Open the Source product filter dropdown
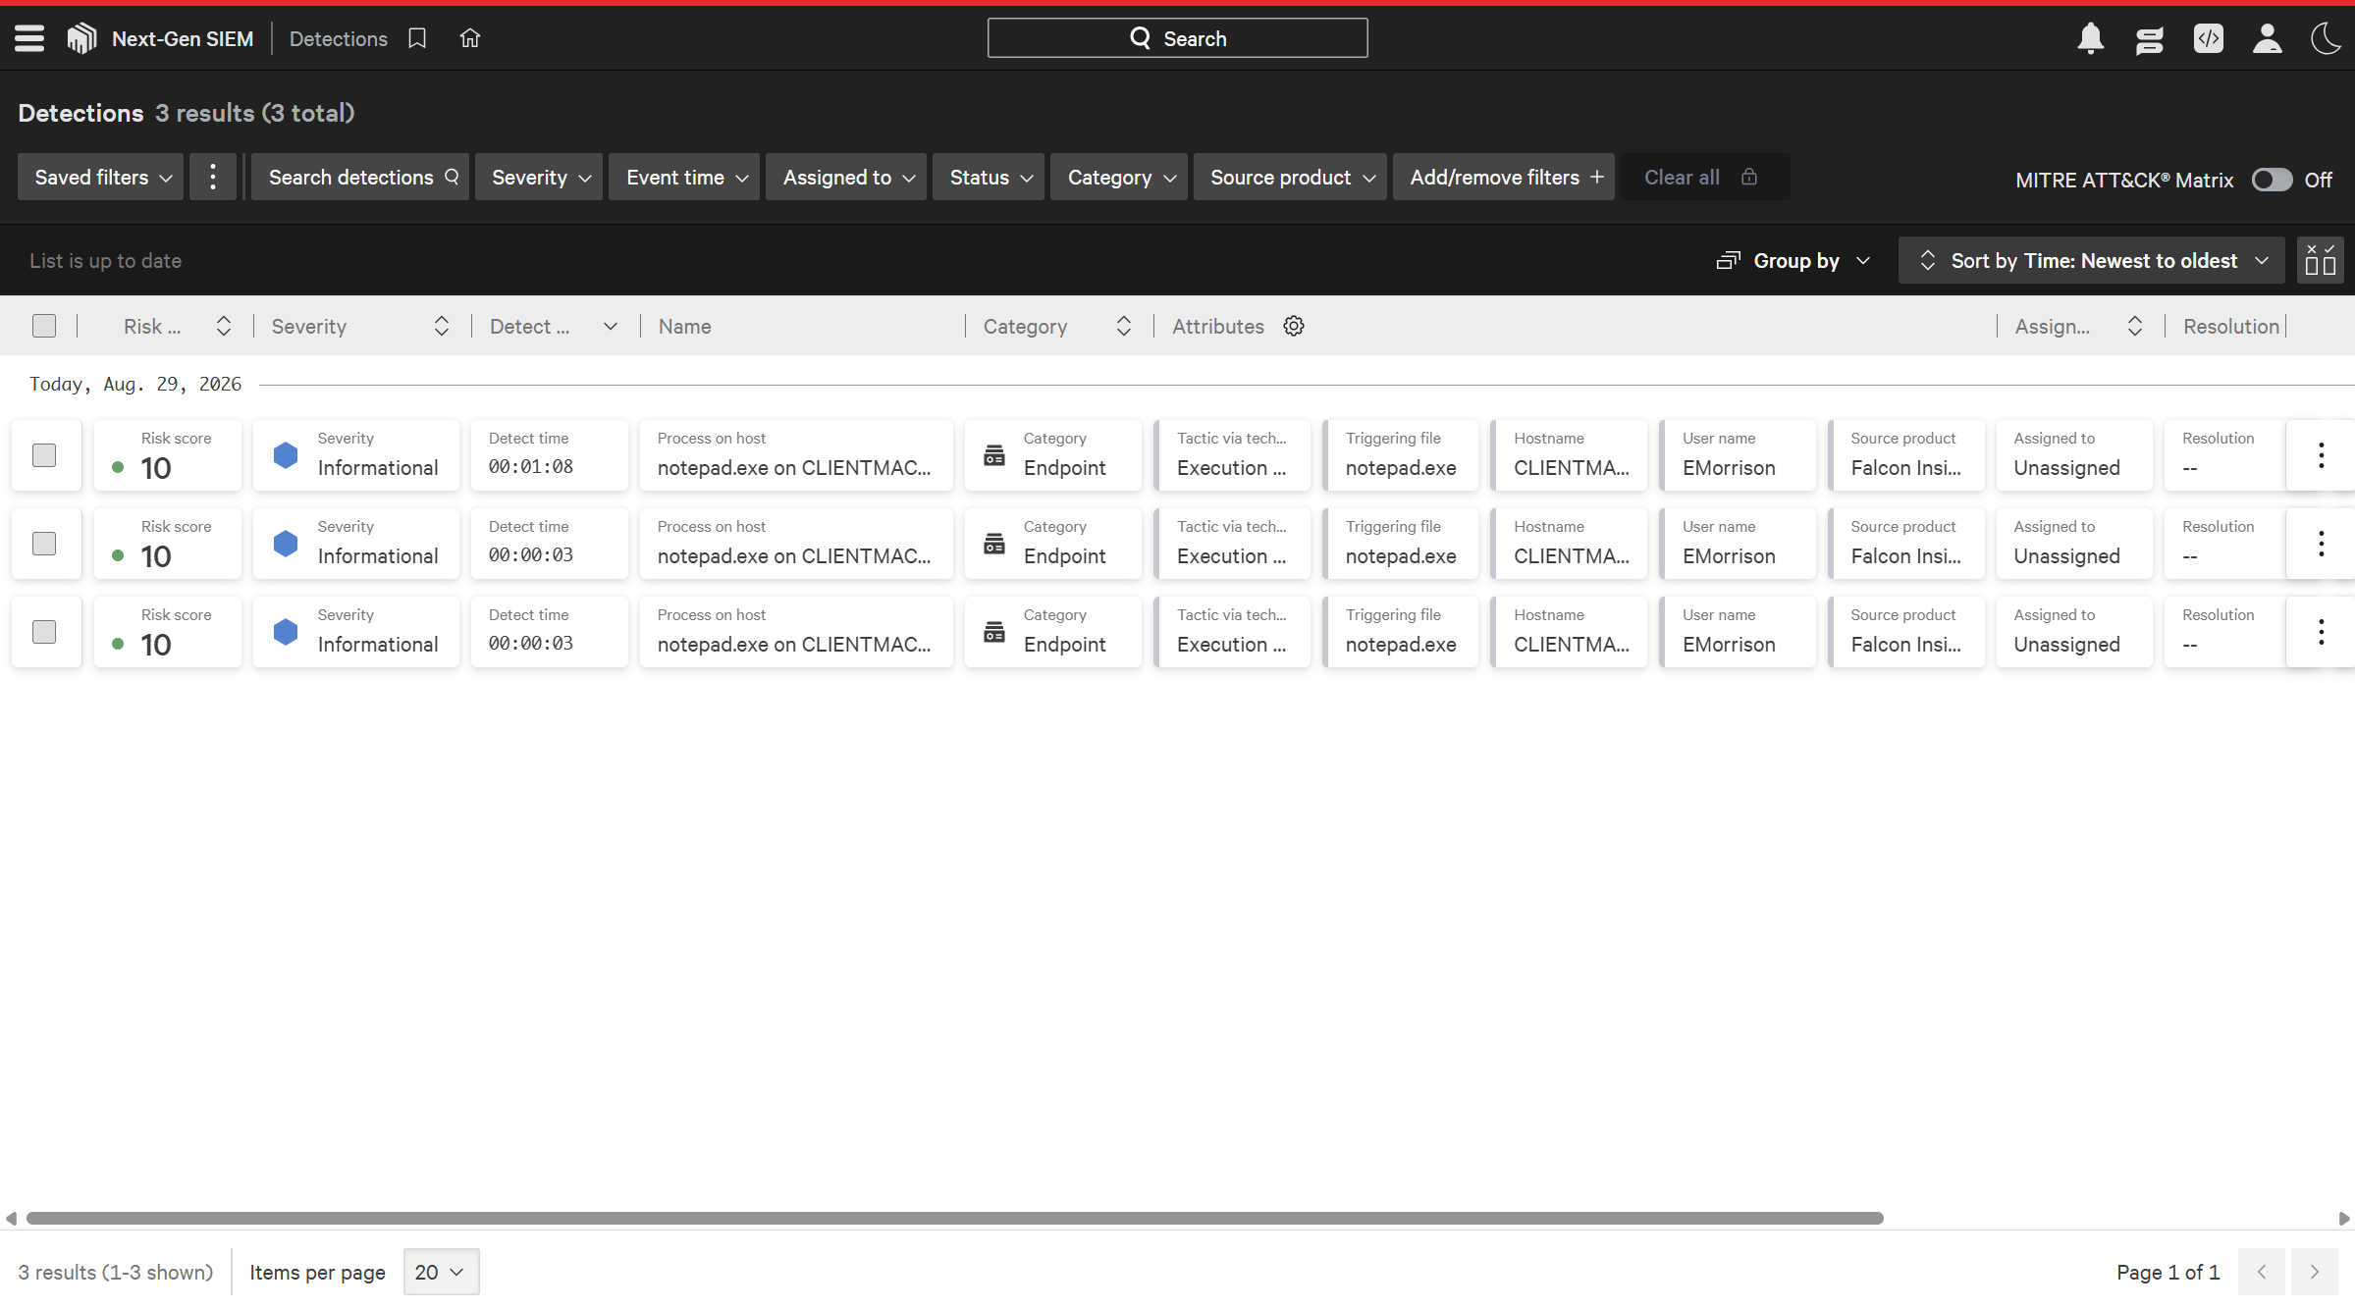The height and width of the screenshot is (1309, 2355). pyautogui.click(x=1290, y=177)
